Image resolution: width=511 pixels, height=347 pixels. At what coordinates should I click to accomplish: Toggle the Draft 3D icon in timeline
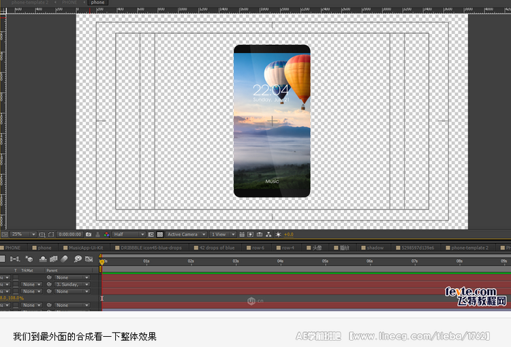tap(29, 259)
